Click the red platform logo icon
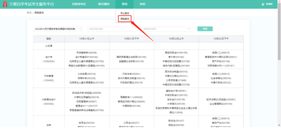 (5, 4)
